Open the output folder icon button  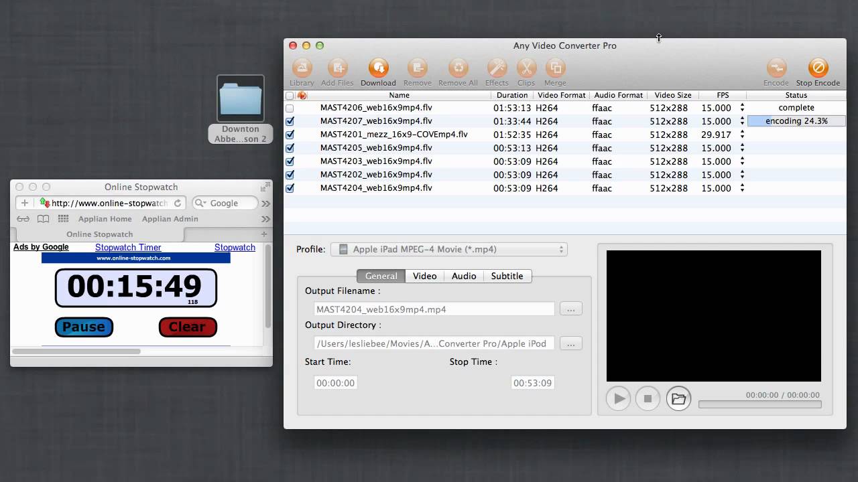pos(678,399)
